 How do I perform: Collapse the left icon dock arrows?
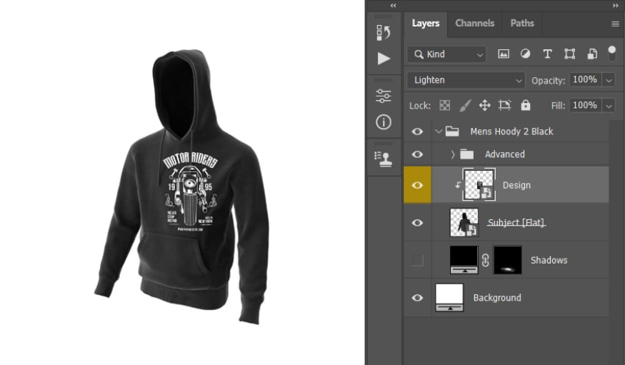point(394,6)
